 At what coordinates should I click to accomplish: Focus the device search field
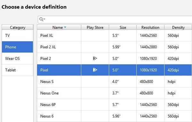(115, 20)
